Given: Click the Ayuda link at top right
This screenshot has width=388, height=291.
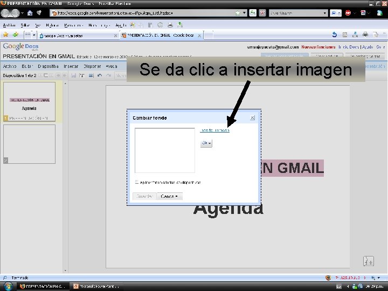Looking at the screenshot, I should pos(367,47).
